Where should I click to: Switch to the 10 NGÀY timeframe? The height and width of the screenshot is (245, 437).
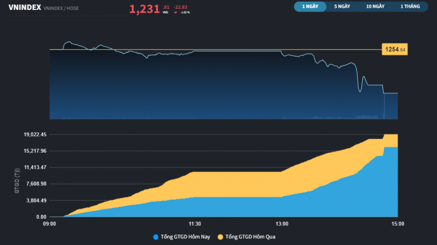coord(375,7)
